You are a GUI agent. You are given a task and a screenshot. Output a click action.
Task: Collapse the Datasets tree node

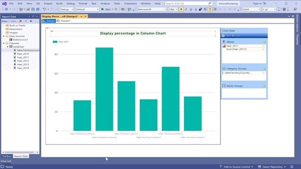point(4,43)
